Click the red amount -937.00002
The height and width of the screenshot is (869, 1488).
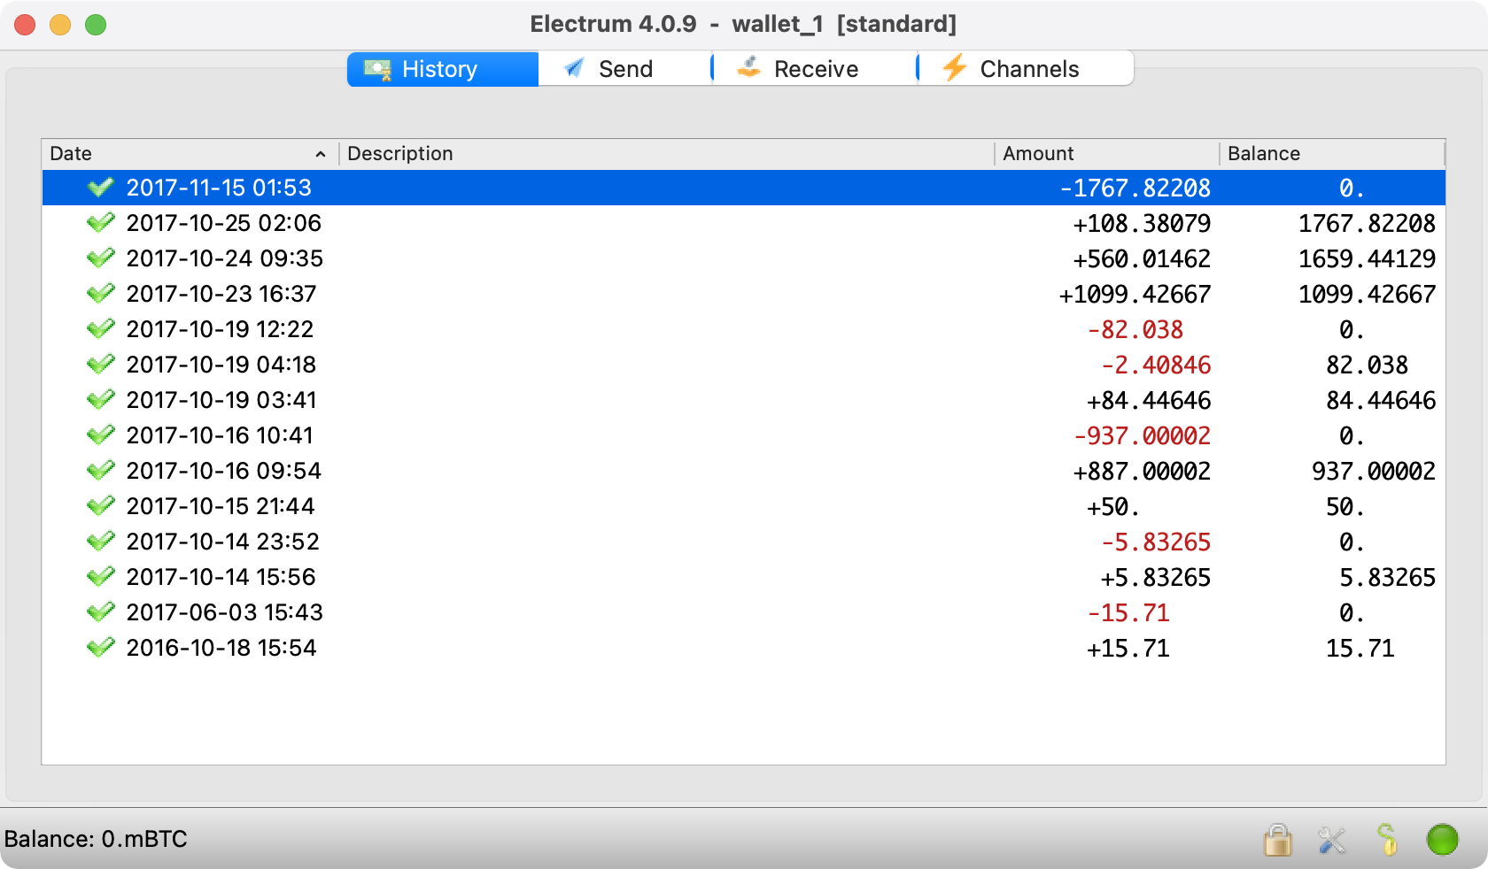[x=1142, y=435]
